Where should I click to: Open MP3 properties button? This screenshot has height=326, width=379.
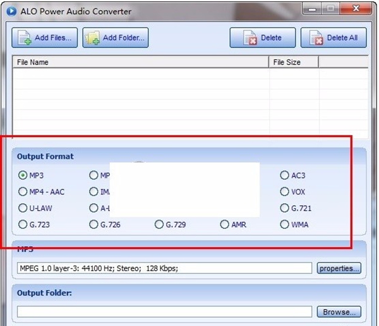[339, 268]
